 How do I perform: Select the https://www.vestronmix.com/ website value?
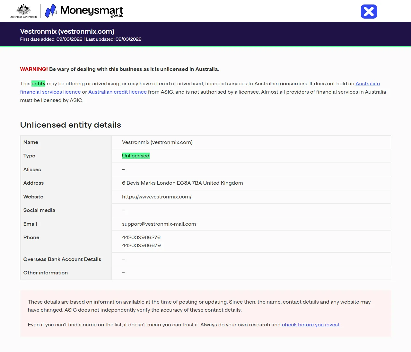tap(157, 197)
